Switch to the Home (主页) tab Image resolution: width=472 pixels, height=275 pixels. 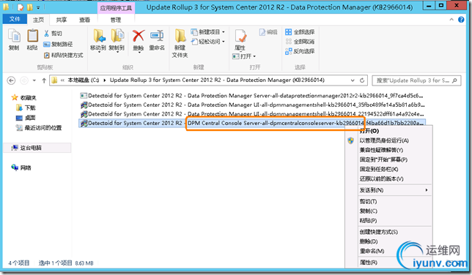coord(38,20)
